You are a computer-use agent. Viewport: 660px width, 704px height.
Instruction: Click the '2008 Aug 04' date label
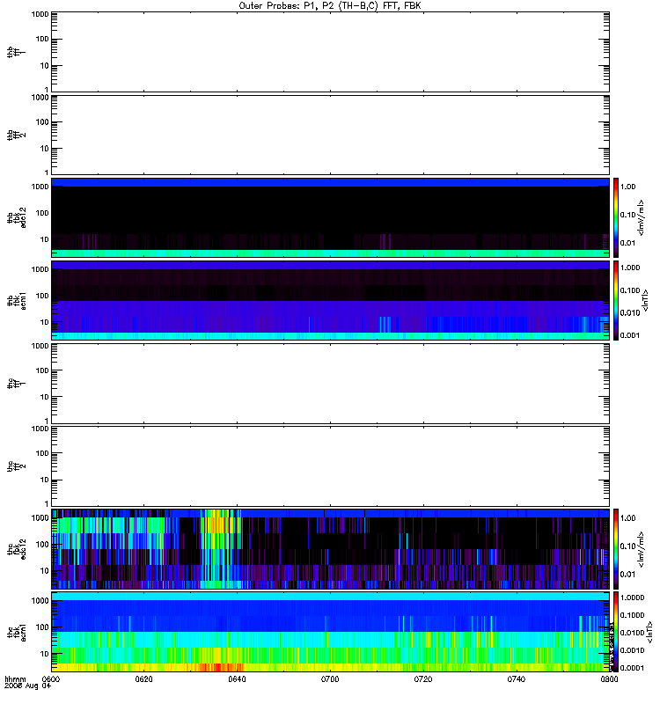point(28,686)
